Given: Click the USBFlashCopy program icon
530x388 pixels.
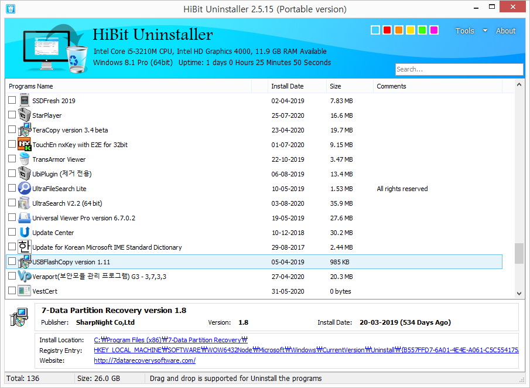Looking at the screenshot, I should (x=25, y=261).
